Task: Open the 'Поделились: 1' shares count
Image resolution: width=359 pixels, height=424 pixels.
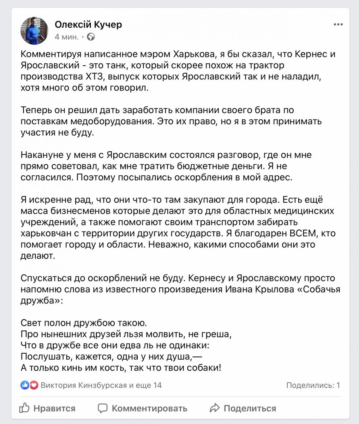Action: pyautogui.click(x=313, y=385)
